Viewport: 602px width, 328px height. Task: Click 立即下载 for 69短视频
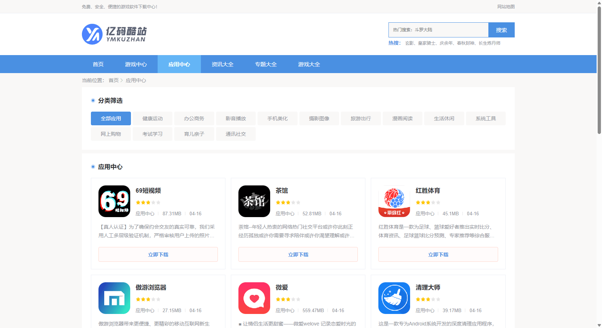(x=158, y=254)
